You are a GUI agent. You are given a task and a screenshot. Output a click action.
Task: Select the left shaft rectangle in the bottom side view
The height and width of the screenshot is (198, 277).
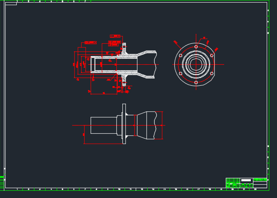[x=103, y=126]
